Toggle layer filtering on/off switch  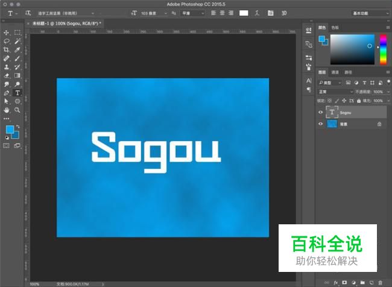point(388,82)
